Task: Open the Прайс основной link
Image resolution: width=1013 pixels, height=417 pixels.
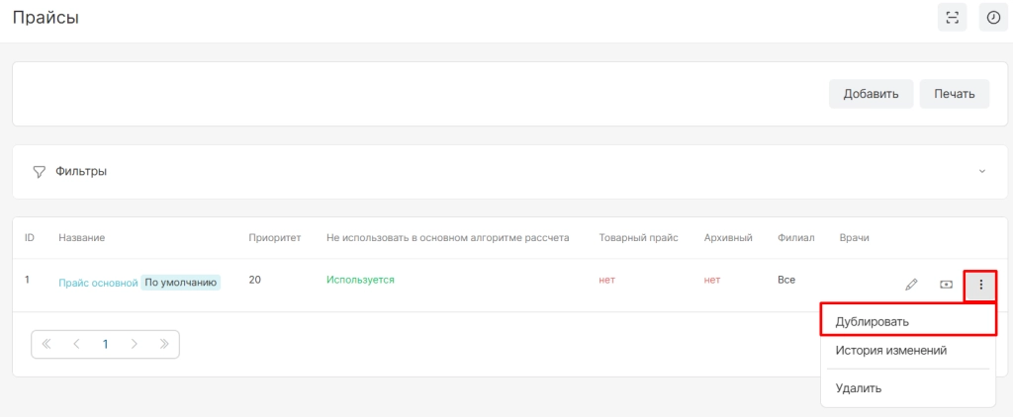Action: [x=98, y=283]
